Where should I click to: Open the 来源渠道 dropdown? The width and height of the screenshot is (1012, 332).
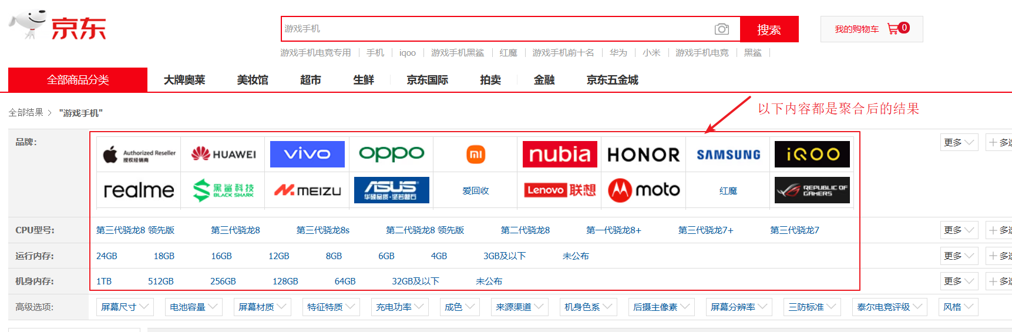tap(520, 307)
